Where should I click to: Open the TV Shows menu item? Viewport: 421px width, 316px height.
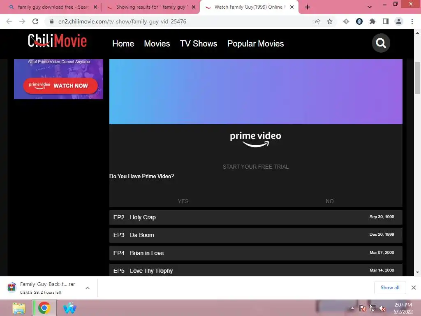click(x=199, y=44)
